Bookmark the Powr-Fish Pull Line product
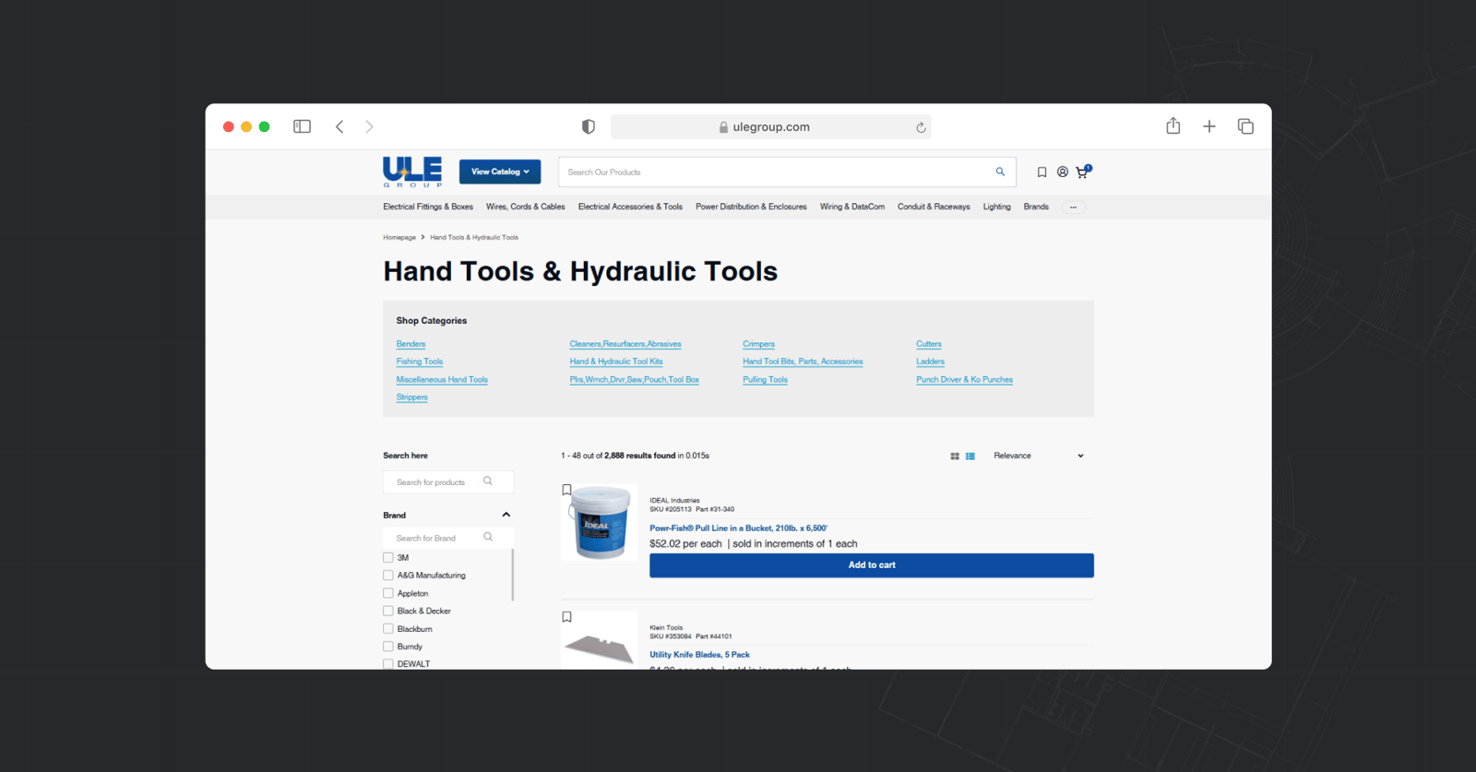The width and height of the screenshot is (1476, 772). click(x=566, y=490)
